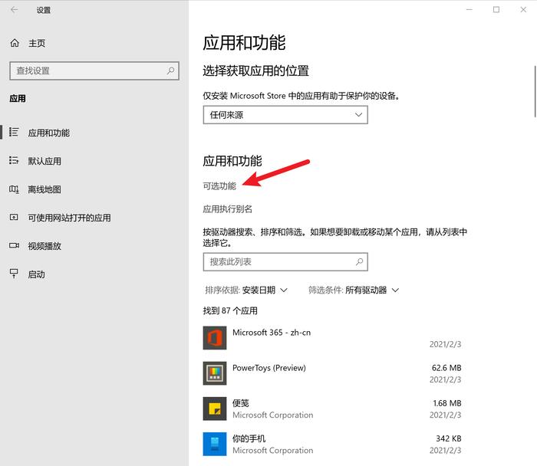
Task: Select the Microsoft 365 - zh-cn entry
Action: click(272, 333)
